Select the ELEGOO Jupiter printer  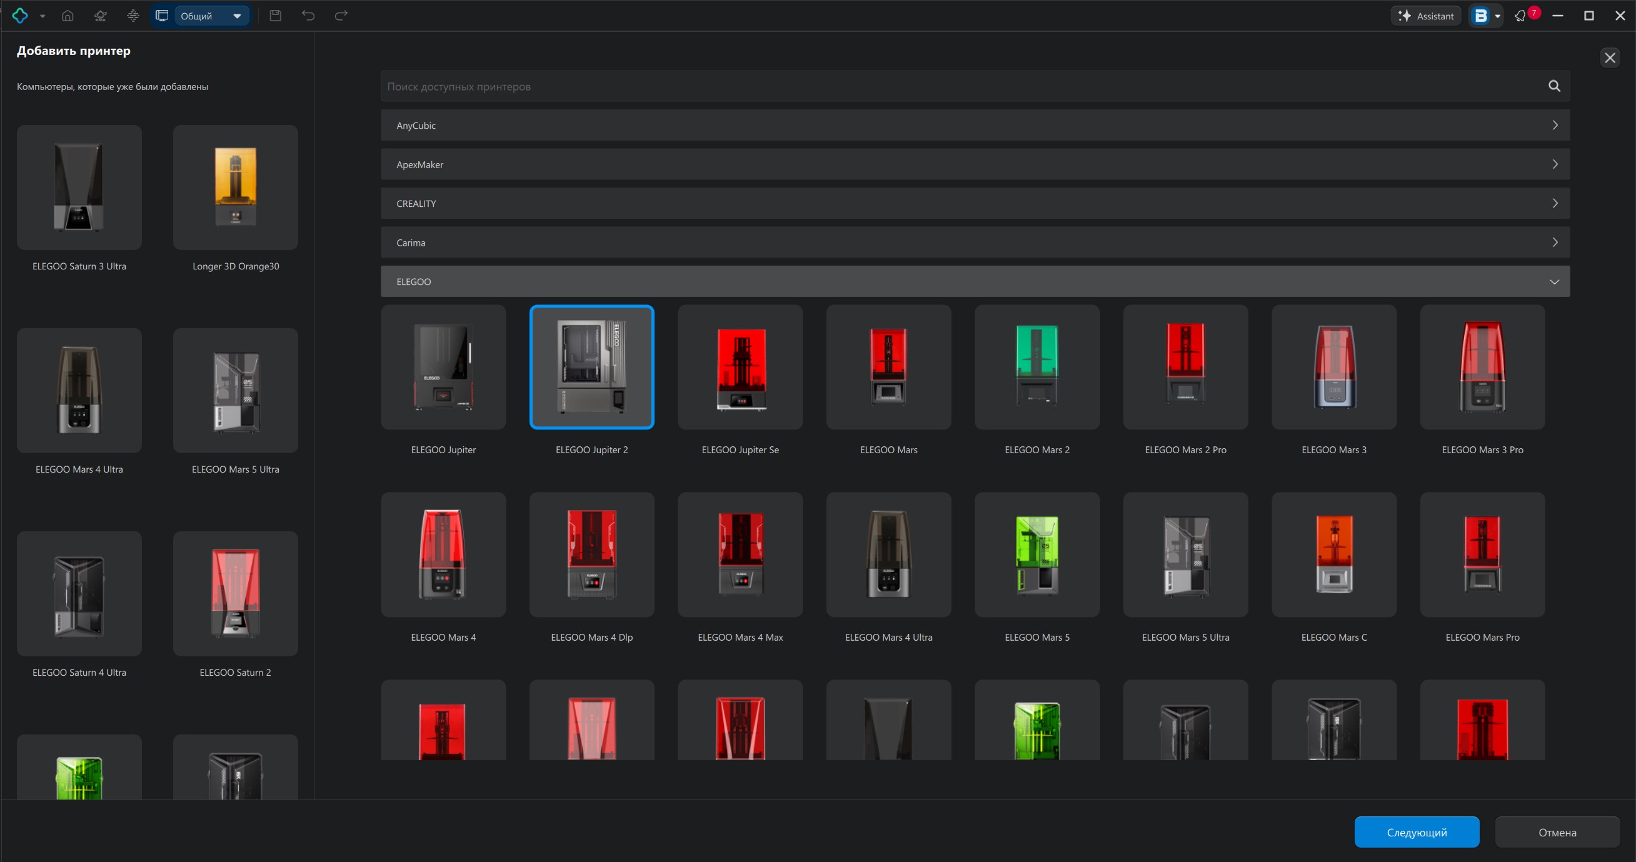[x=443, y=367]
